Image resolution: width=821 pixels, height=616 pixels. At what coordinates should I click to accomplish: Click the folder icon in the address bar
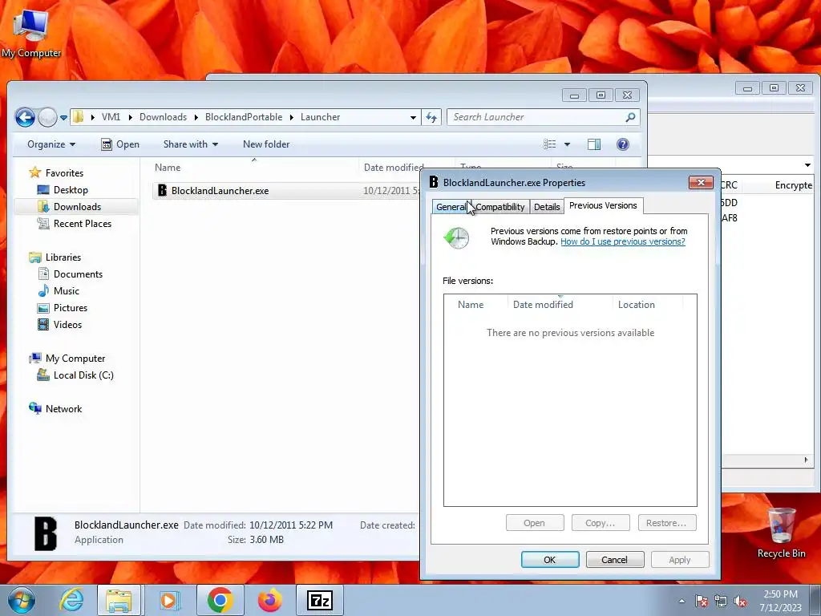click(x=78, y=117)
